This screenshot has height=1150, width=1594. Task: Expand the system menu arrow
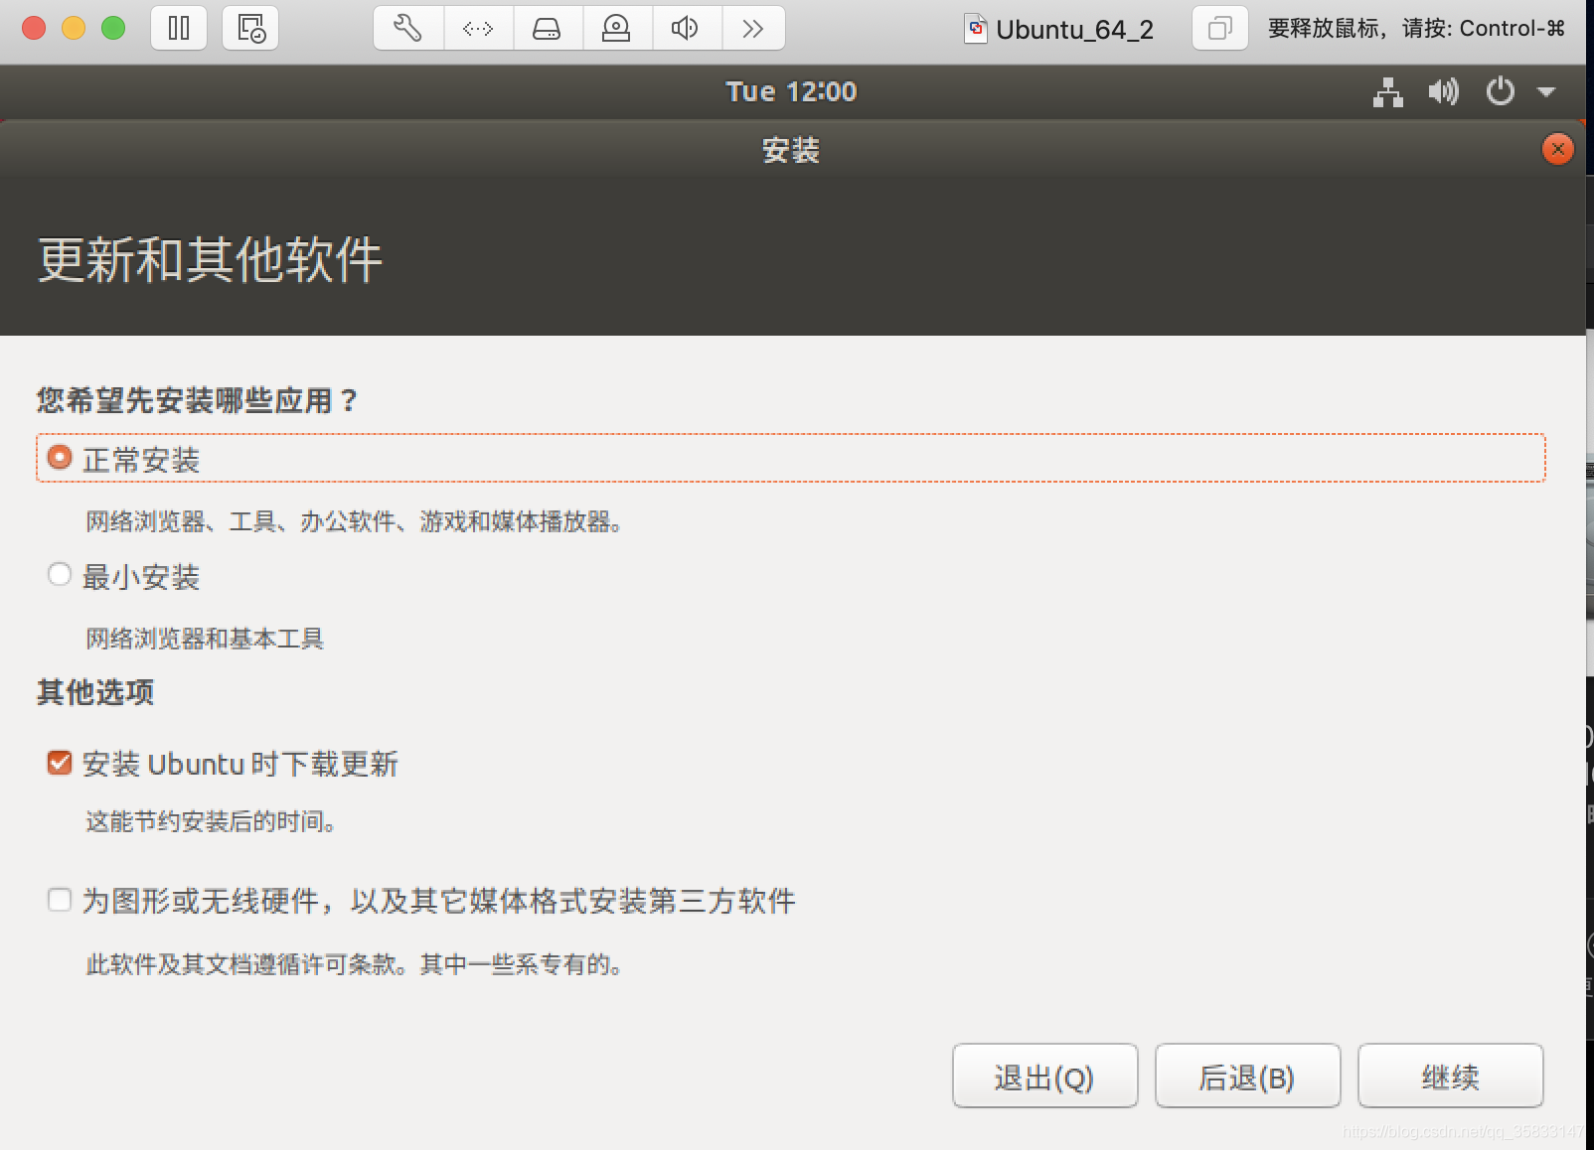pyautogui.click(x=1546, y=92)
